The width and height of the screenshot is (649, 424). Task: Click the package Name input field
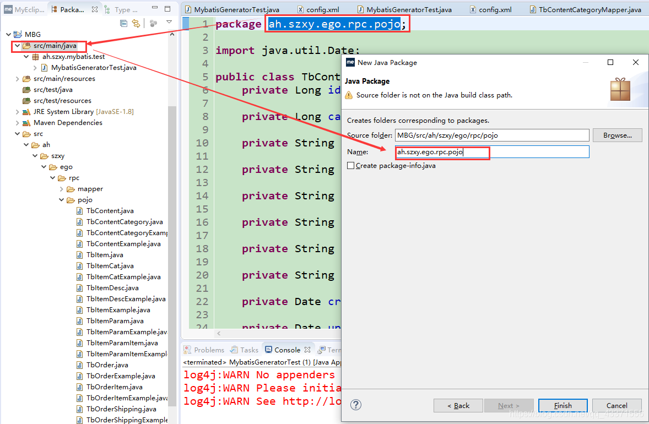pos(492,152)
